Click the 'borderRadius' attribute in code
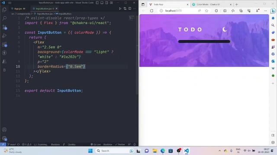277x155 pixels. point(50,66)
